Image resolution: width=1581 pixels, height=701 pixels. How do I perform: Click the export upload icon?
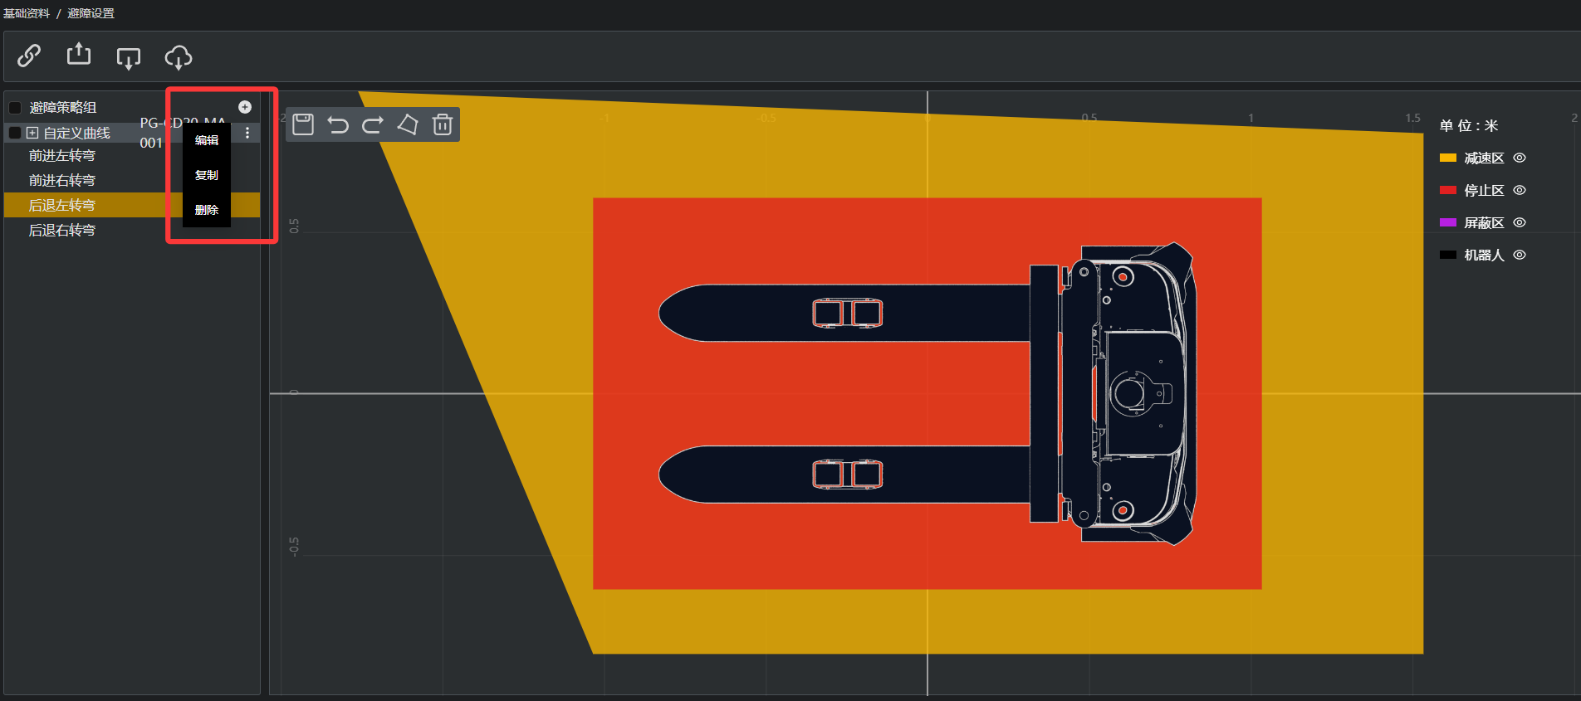coord(79,54)
